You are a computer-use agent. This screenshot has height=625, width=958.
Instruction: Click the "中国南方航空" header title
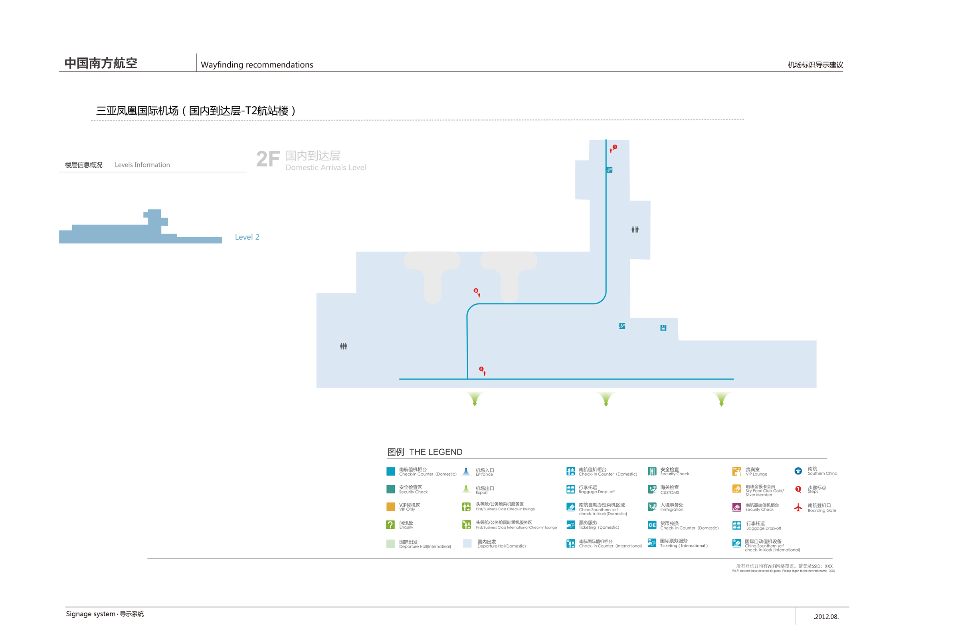[101, 63]
